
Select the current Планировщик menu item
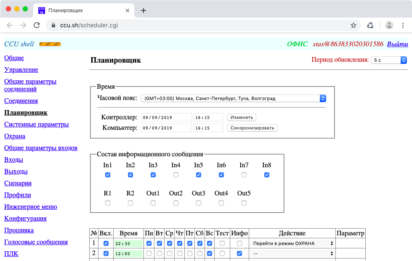[x=26, y=113]
